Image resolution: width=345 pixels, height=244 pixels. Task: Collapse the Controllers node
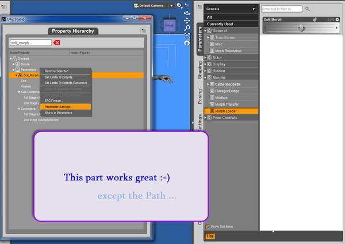click(19, 109)
